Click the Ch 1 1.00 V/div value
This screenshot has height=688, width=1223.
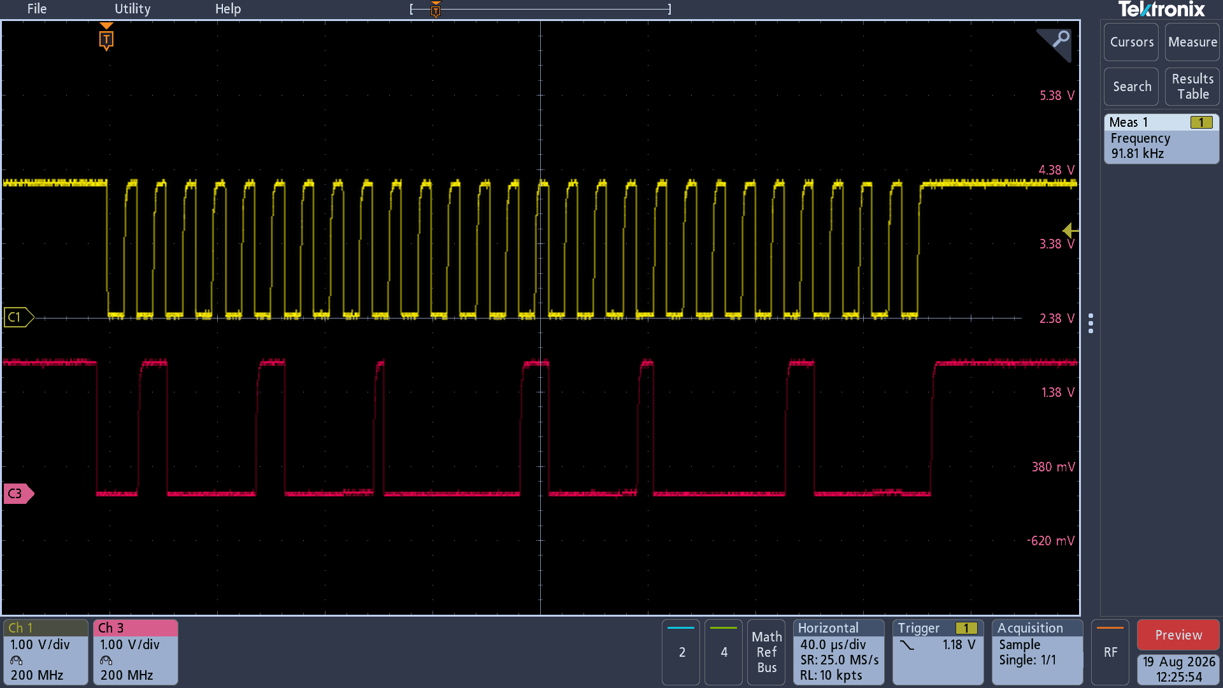tap(40, 645)
